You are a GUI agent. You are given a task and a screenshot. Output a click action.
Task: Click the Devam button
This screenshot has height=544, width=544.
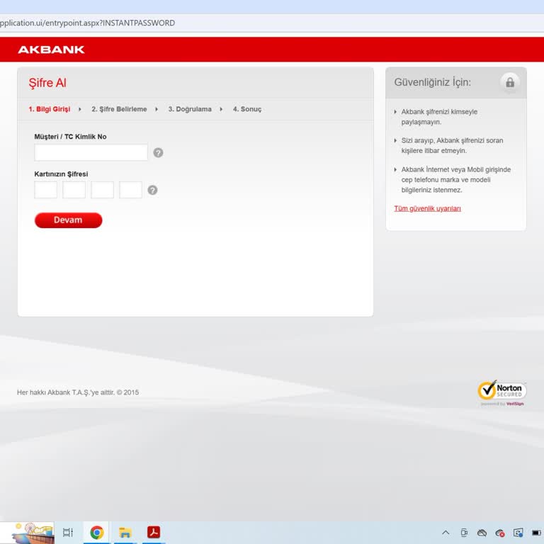point(68,220)
